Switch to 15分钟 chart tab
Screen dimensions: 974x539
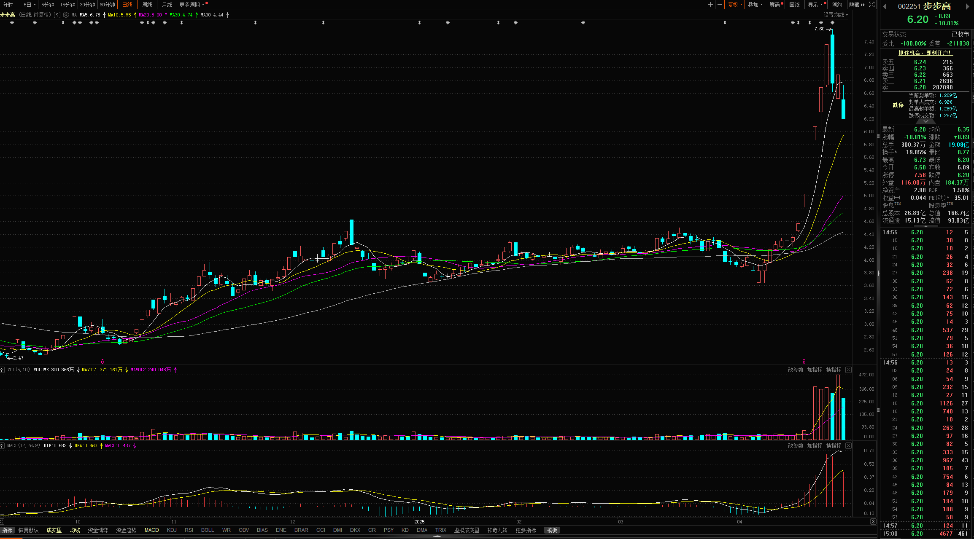click(67, 5)
